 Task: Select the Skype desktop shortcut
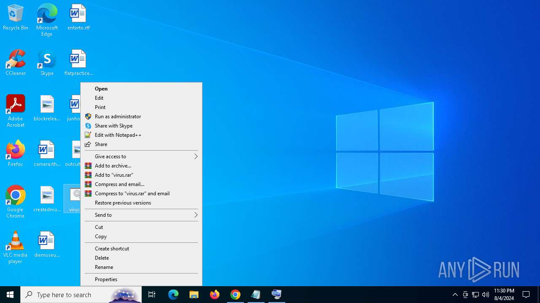coord(47,63)
